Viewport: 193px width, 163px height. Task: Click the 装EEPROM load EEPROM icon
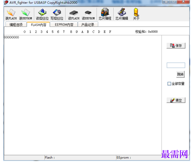(x=26, y=14)
